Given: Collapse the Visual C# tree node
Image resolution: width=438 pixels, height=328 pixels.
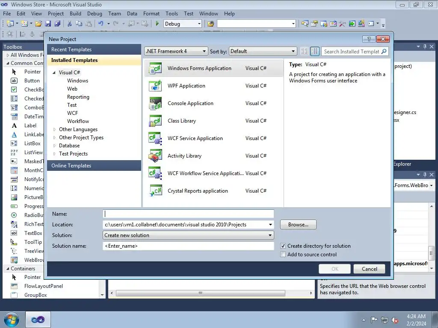Looking at the screenshot, I should 54,73.
